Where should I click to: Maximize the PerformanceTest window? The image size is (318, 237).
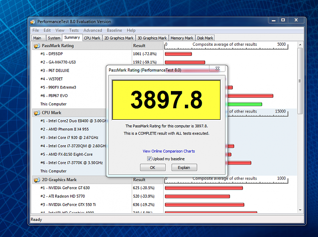pos(283,20)
